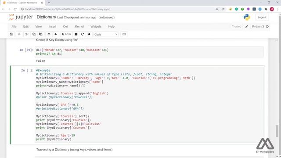The width and height of the screenshot is (281, 158).
Task: Click the In [39] code cell
Action: pyautogui.click(x=149, y=52)
